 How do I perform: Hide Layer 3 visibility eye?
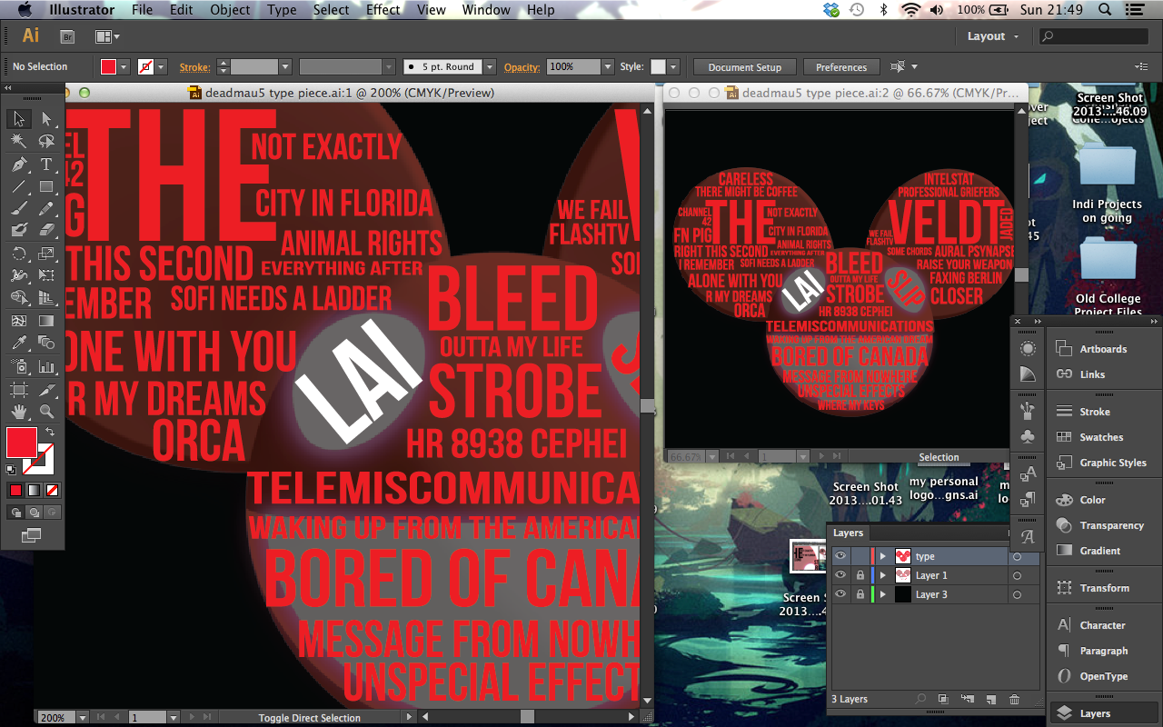(840, 594)
